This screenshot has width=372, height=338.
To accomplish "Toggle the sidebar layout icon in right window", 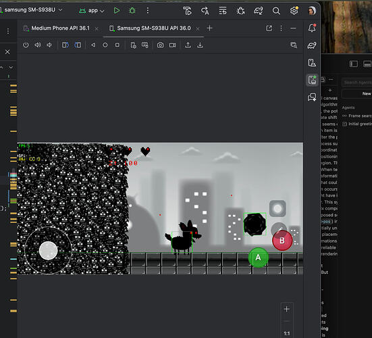I will [354, 64].
